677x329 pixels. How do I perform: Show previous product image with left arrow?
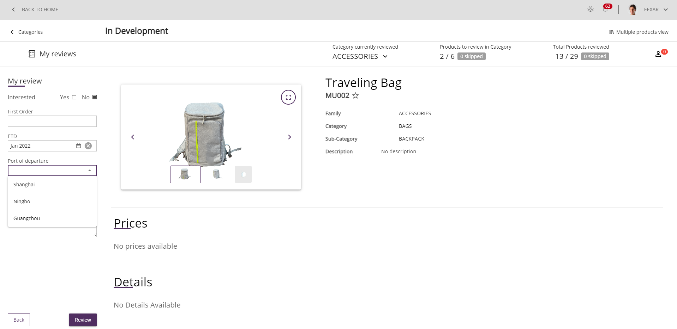tap(133, 137)
